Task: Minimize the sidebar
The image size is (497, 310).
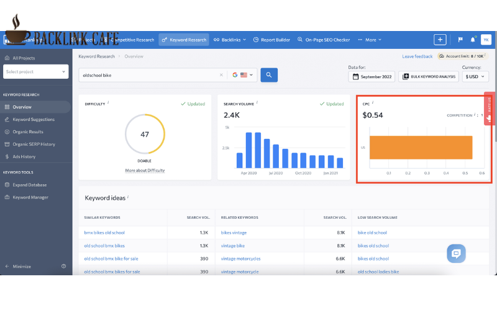Action: (18, 267)
